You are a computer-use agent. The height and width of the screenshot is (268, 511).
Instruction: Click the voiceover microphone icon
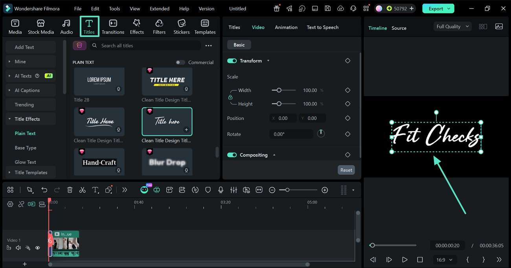(221, 190)
